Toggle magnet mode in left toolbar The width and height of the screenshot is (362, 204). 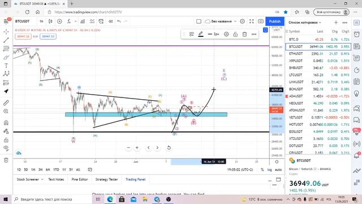point(6,122)
